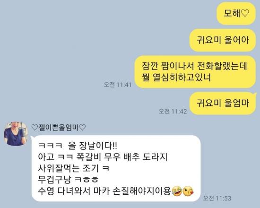This screenshot has height=208, width=260.
Task: Tap the trailing heart after 울엄마 name
Action: (82, 128)
